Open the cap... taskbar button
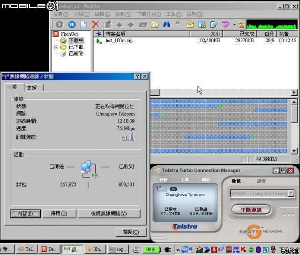Screen dimensions: 300x255 118,249
